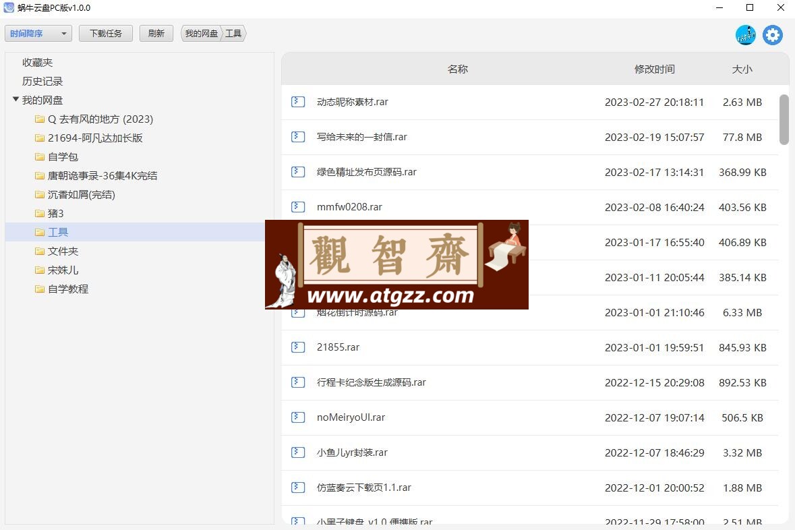
Task: Click the 工具 breadcrumb segment
Action: pyautogui.click(x=233, y=34)
